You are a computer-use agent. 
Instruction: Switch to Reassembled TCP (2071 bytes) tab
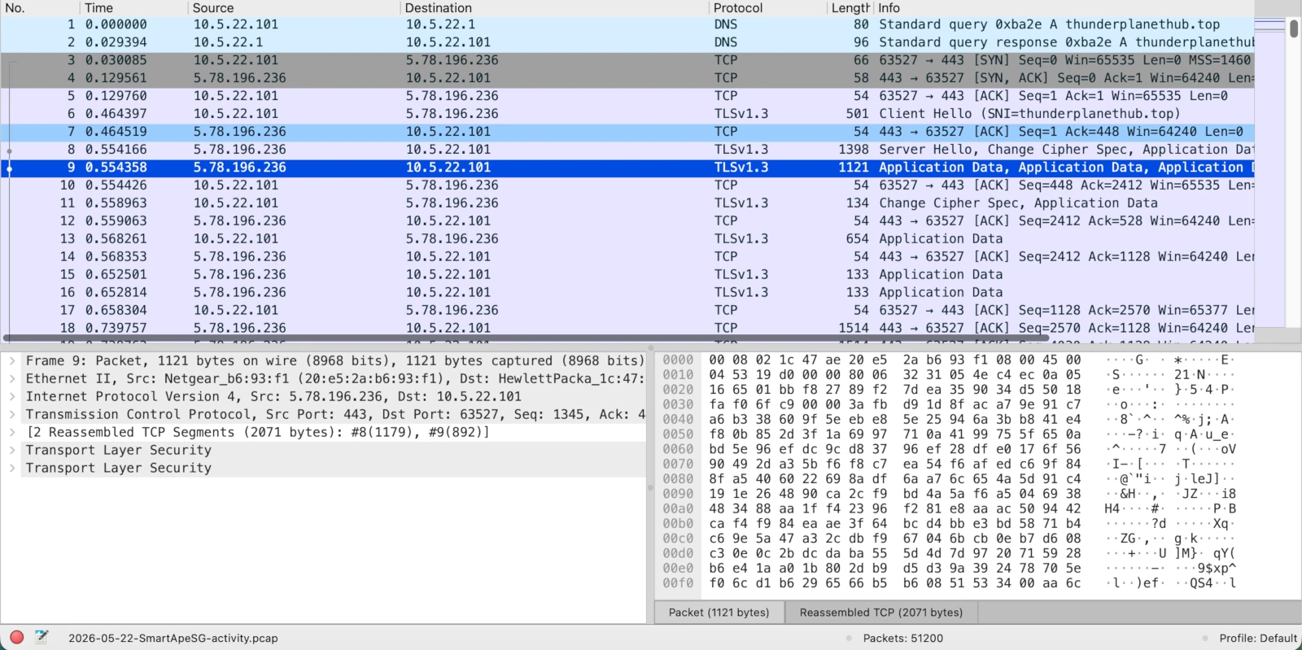point(880,612)
